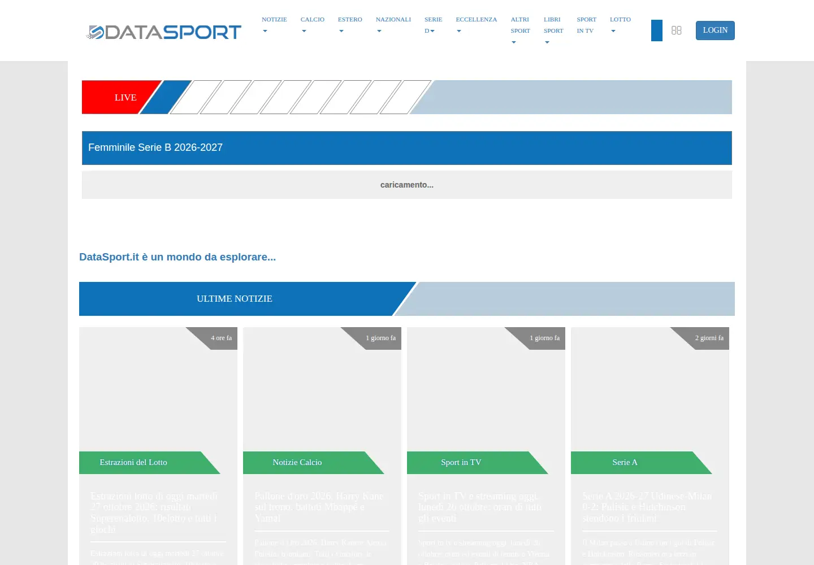Open the Libri Sport menu
814x565 pixels.
553,31
